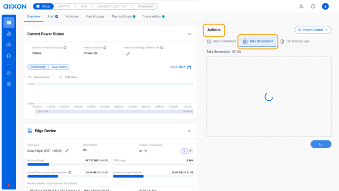339x191 pixels.
Task: Click the screenshot preview placeholder area
Action: pyautogui.click(x=269, y=97)
